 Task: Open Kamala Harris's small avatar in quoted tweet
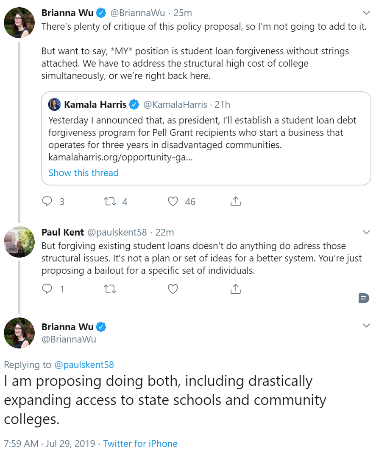coord(54,104)
